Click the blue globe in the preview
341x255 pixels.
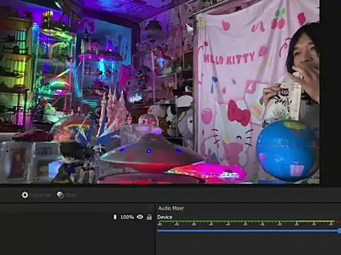coord(287,150)
